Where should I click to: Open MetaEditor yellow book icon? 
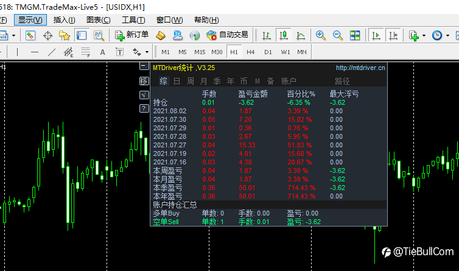tap(161, 35)
